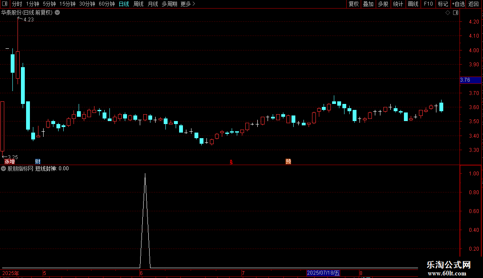Click the 财 financial marker

tap(38, 162)
